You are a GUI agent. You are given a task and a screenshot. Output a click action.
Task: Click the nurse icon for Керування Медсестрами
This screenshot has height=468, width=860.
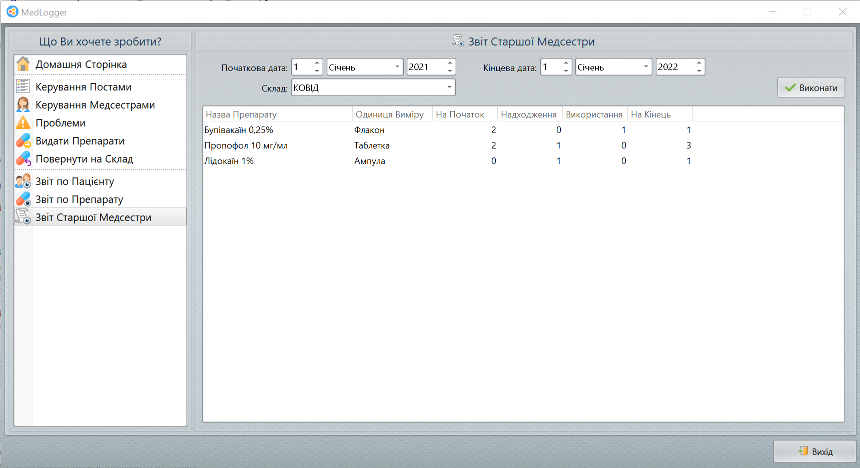coord(23,104)
